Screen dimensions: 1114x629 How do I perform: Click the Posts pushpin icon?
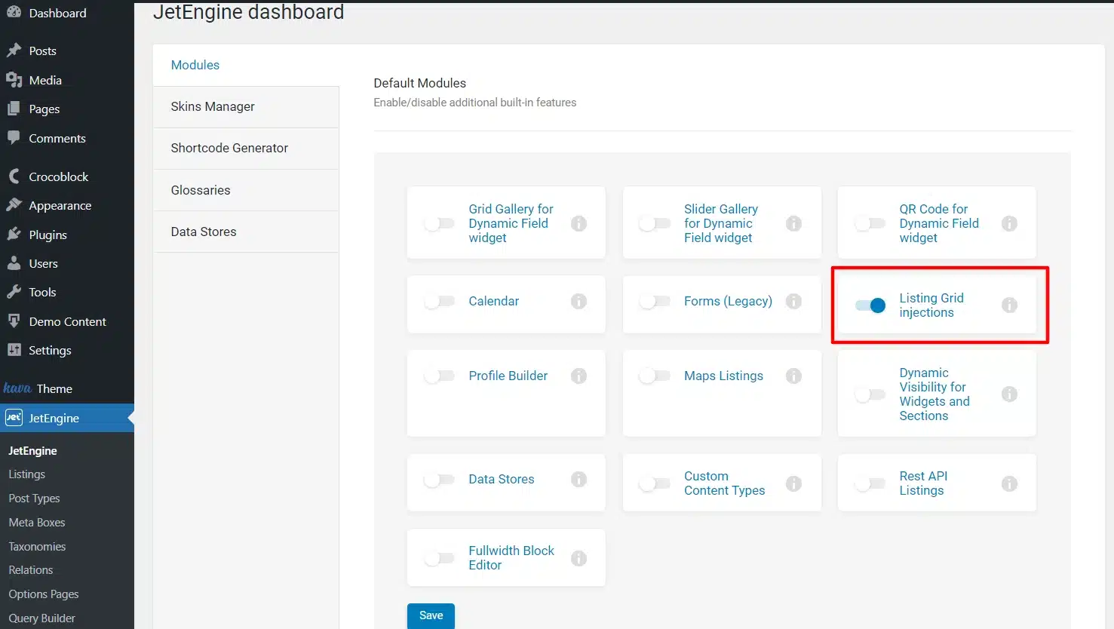click(x=14, y=51)
